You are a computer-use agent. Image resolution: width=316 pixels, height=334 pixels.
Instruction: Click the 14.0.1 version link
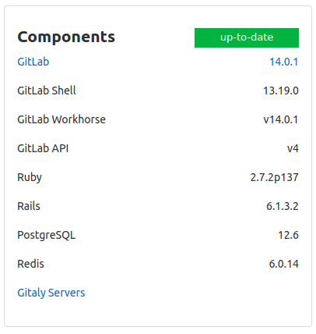click(x=284, y=62)
